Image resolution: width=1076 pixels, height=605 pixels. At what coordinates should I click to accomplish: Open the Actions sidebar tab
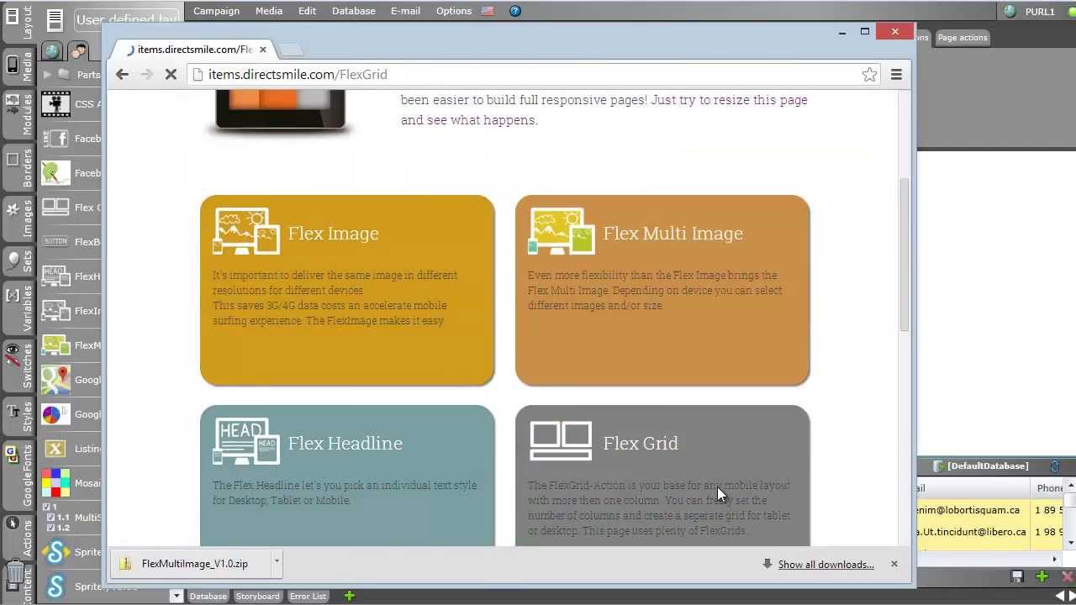[x=18, y=538]
